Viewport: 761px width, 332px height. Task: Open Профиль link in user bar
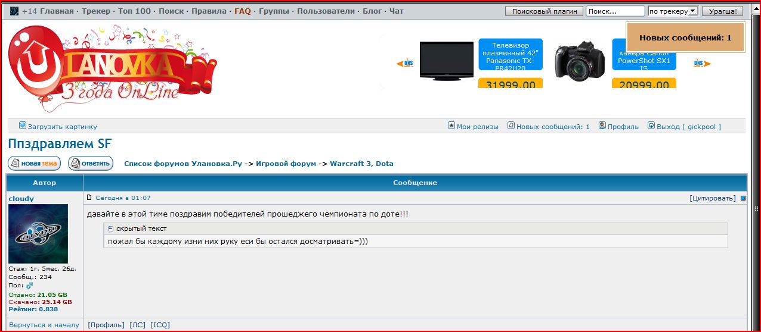click(x=623, y=127)
